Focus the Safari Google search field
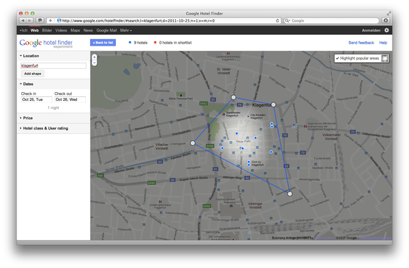Viewport: 409px width, 268px height. pos(331,20)
